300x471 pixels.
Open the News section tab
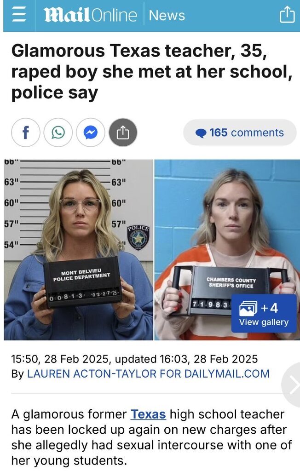click(167, 15)
